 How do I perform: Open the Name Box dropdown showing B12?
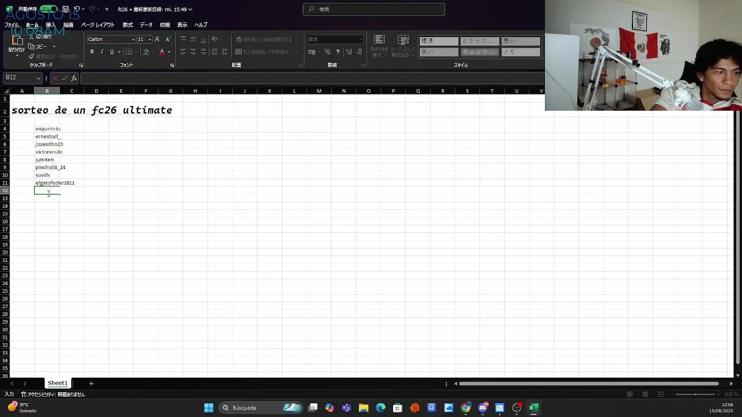38,78
